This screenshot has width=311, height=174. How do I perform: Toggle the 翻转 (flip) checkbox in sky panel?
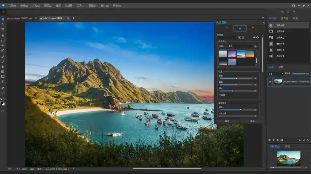[x=220, y=95]
